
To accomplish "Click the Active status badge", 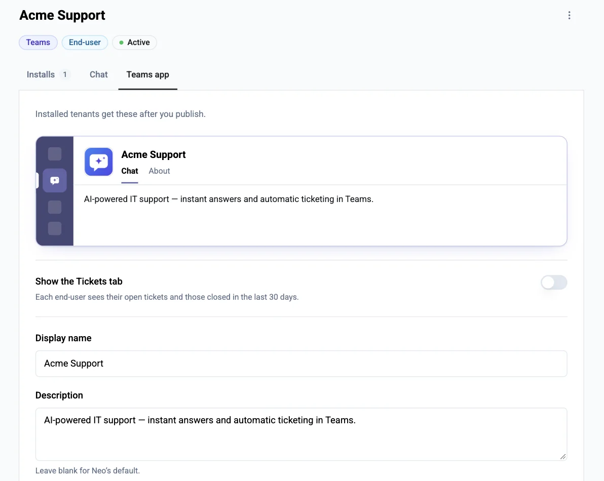I will click(134, 43).
